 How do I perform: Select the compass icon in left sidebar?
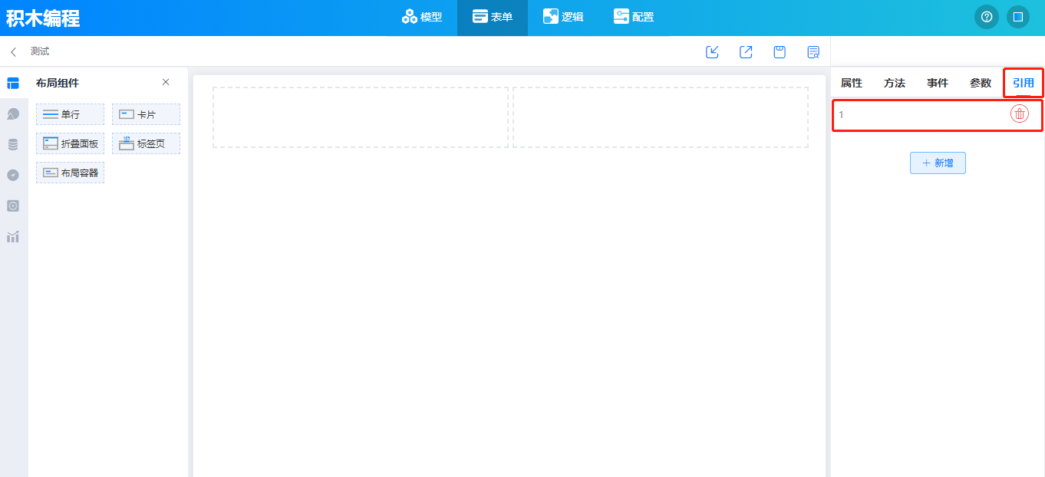click(13, 175)
